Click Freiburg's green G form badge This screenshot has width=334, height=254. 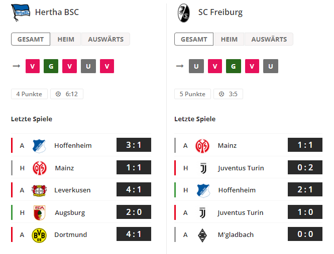(234, 66)
